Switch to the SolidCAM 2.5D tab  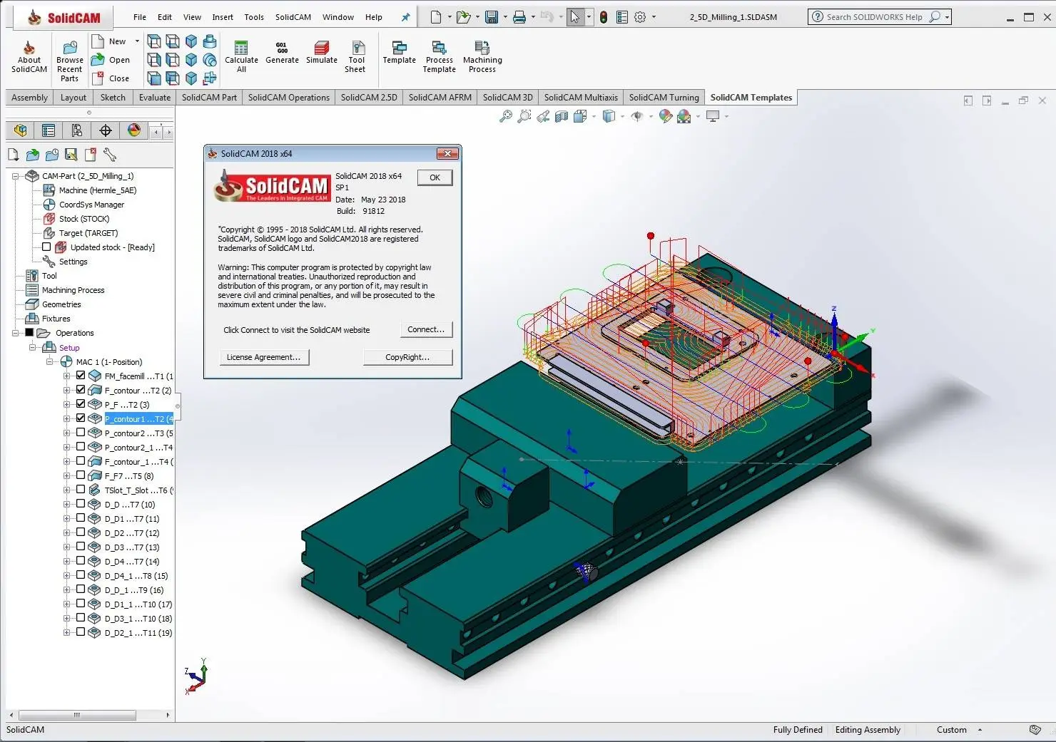369,98
